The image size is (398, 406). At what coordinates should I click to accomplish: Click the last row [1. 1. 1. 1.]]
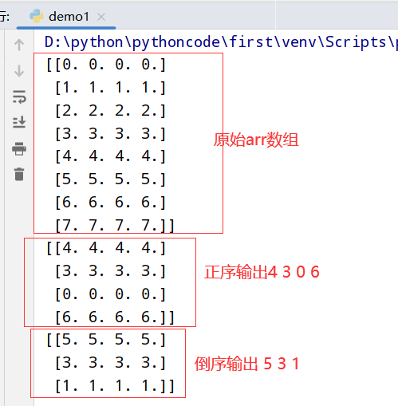[115, 386]
